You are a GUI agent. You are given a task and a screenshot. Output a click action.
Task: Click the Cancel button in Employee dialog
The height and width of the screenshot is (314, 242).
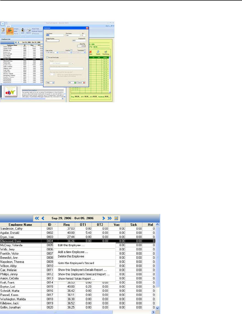pos(81,82)
